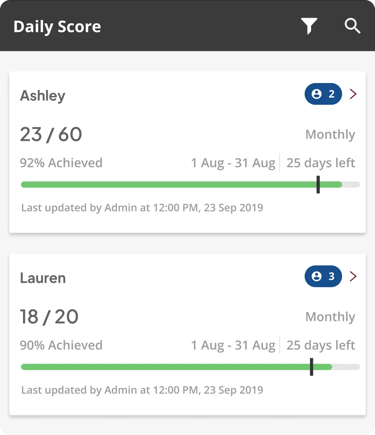
Task: Expand Ashley's card with the chevron arrow
Action: click(x=353, y=94)
